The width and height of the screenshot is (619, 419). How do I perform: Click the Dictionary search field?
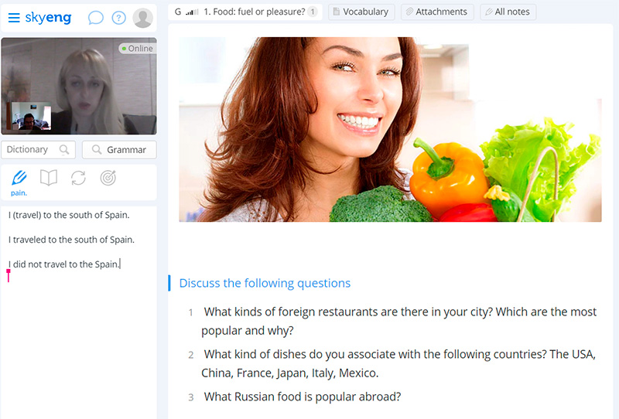[38, 149]
